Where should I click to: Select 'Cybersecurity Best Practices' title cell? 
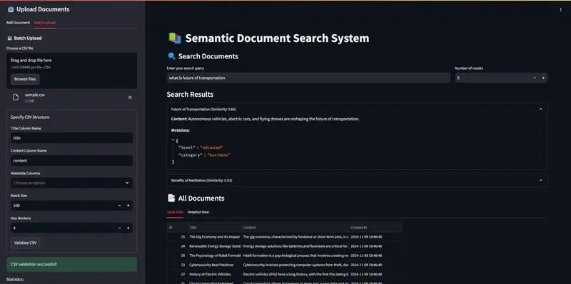coord(214,265)
